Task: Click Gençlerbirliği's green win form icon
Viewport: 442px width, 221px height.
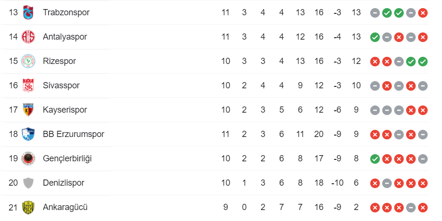Action: pyautogui.click(x=375, y=158)
